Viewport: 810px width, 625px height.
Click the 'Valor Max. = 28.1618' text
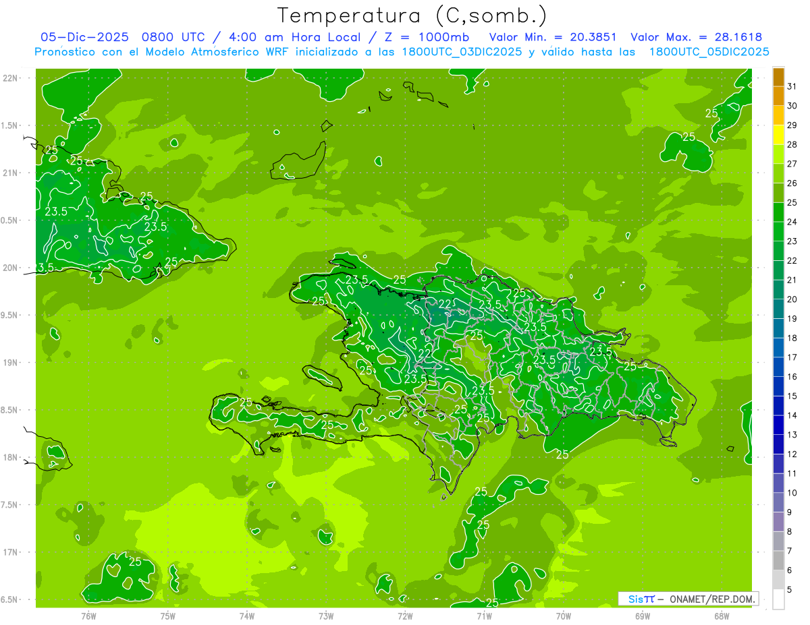pos(697,37)
